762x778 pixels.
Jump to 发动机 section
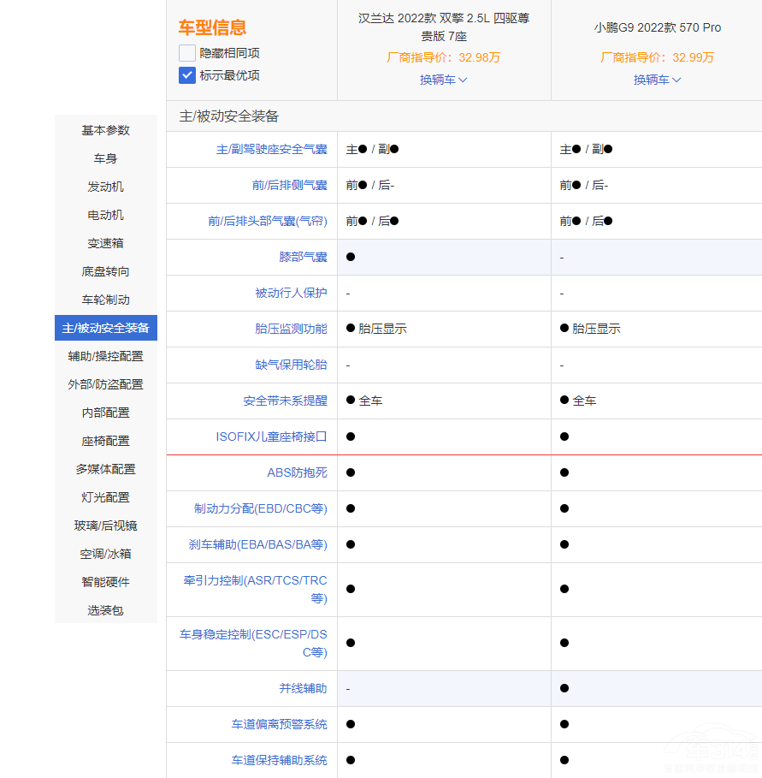[x=106, y=187]
